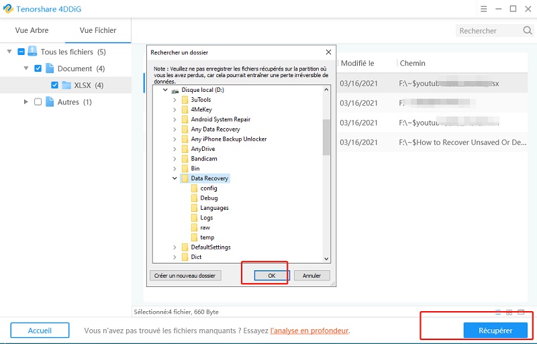Expand the Dict folder chevron
The image size is (537, 344).
tap(175, 257)
